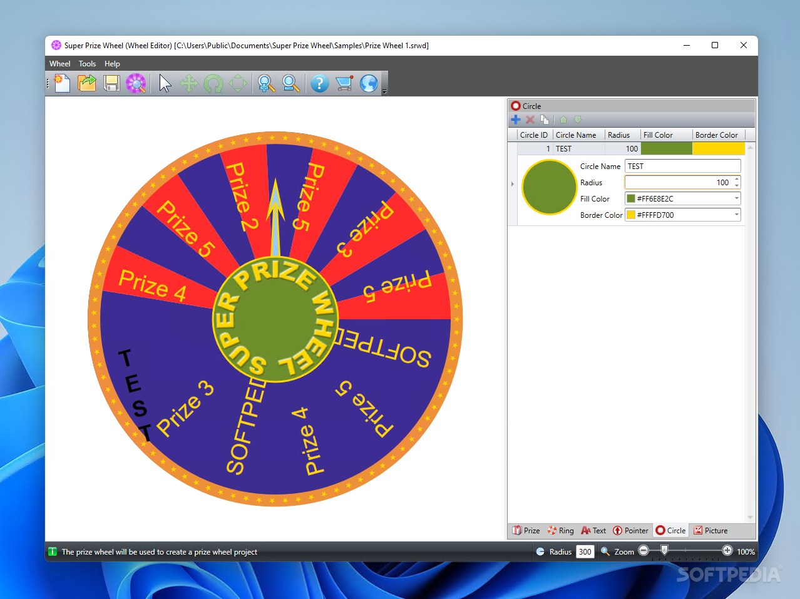800x599 pixels.
Task: Add a new circle with the blue plus
Action: (x=516, y=120)
